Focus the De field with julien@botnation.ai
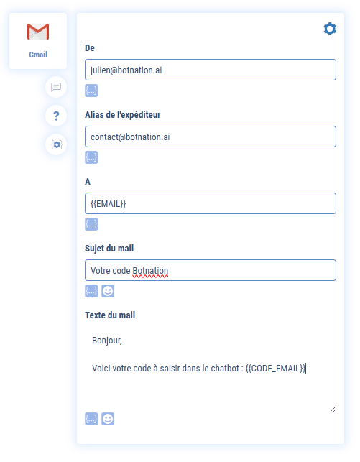 click(211, 70)
